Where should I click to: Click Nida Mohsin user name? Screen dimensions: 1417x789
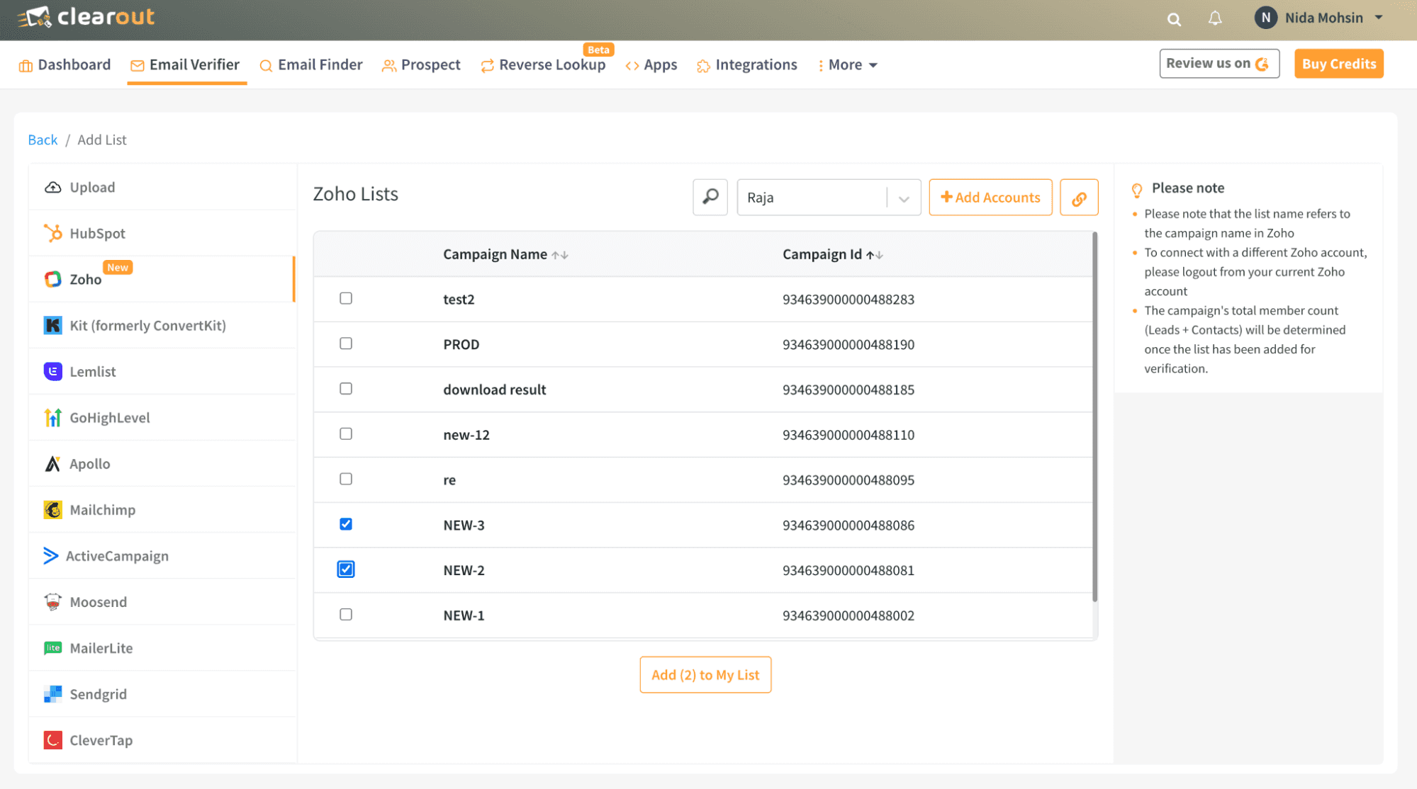1323,18
